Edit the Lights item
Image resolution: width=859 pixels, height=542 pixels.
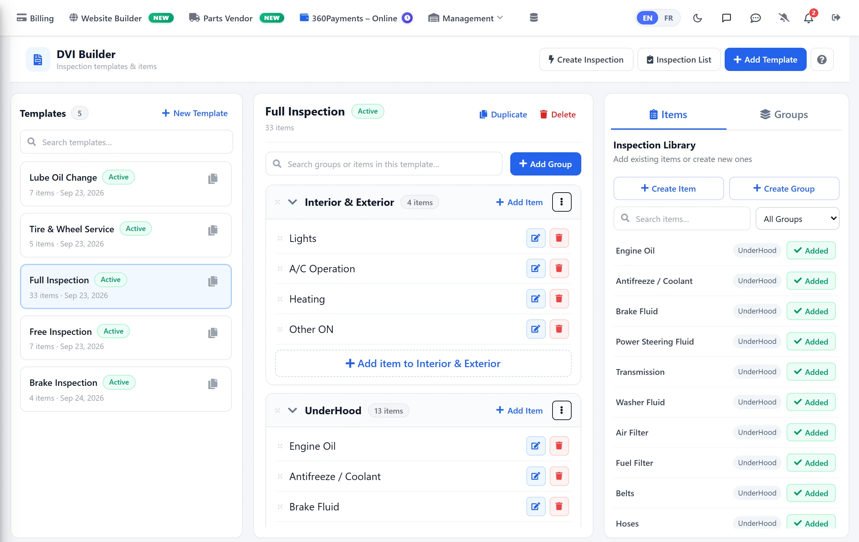click(536, 238)
